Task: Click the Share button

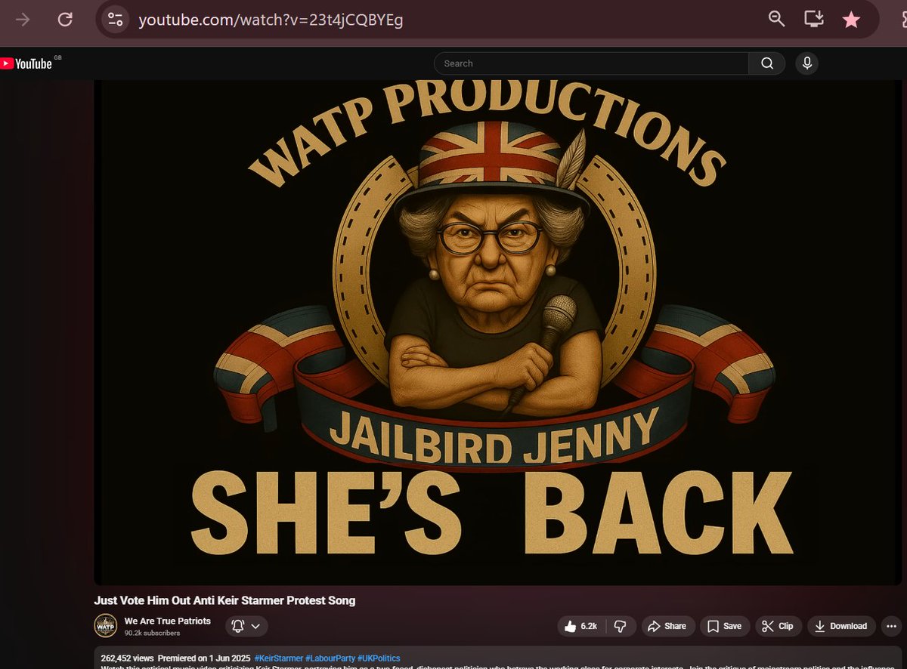Action: point(667,626)
